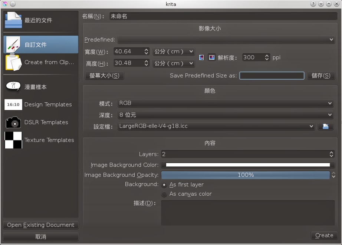The width and height of the screenshot is (342, 245).
Task: Open the 最近的文件 folder icon
Action: coord(13,20)
